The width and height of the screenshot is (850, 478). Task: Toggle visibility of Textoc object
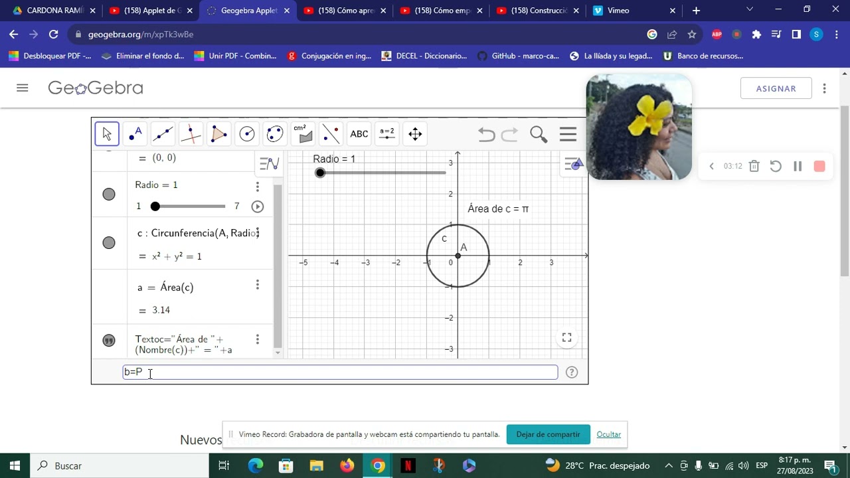pyautogui.click(x=109, y=341)
